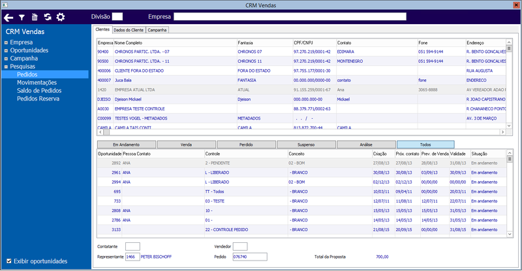
Task: Sort by Criação column header
Action: click(x=380, y=153)
